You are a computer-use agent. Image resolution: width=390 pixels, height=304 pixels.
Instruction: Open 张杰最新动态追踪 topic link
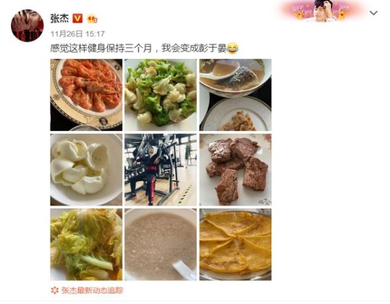pos(92,290)
